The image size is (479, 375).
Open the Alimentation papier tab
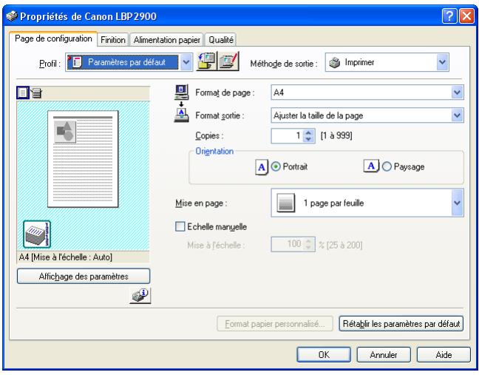click(166, 40)
